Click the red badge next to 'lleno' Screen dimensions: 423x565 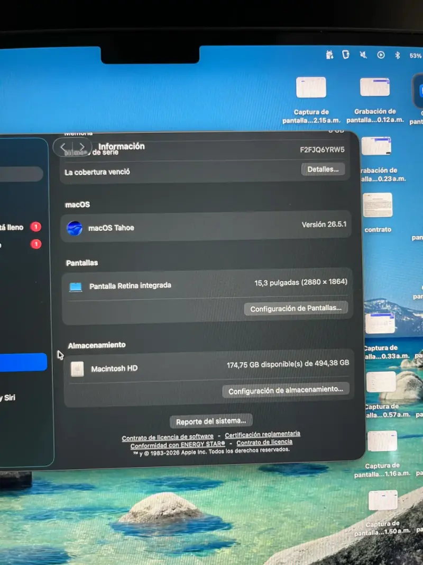point(35,227)
